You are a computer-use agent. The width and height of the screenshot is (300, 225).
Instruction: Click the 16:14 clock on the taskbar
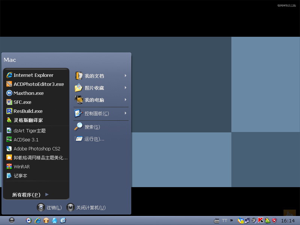288,221
